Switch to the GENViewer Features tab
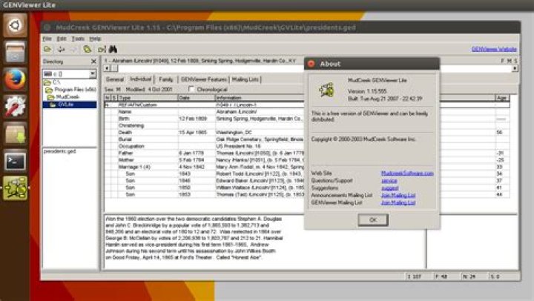534x301 pixels. 204,79
